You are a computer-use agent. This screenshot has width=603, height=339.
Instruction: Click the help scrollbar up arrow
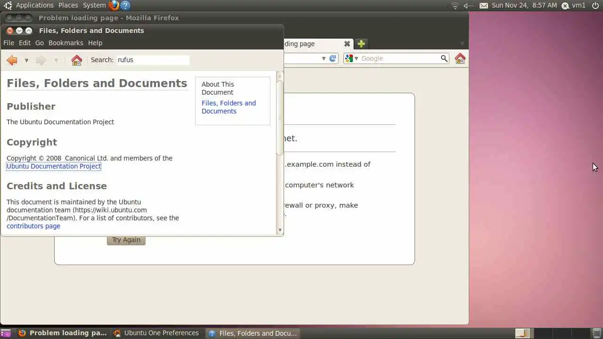click(280, 75)
